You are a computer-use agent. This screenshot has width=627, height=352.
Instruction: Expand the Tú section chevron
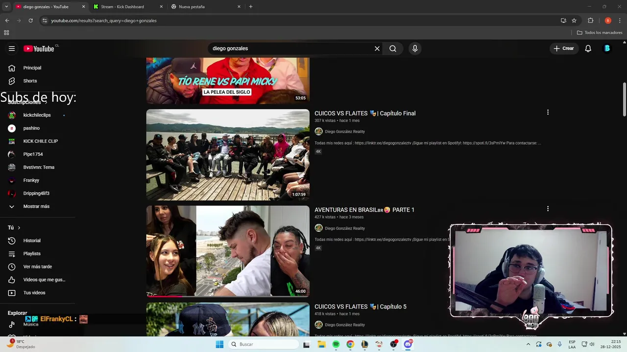[x=19, y=228]
